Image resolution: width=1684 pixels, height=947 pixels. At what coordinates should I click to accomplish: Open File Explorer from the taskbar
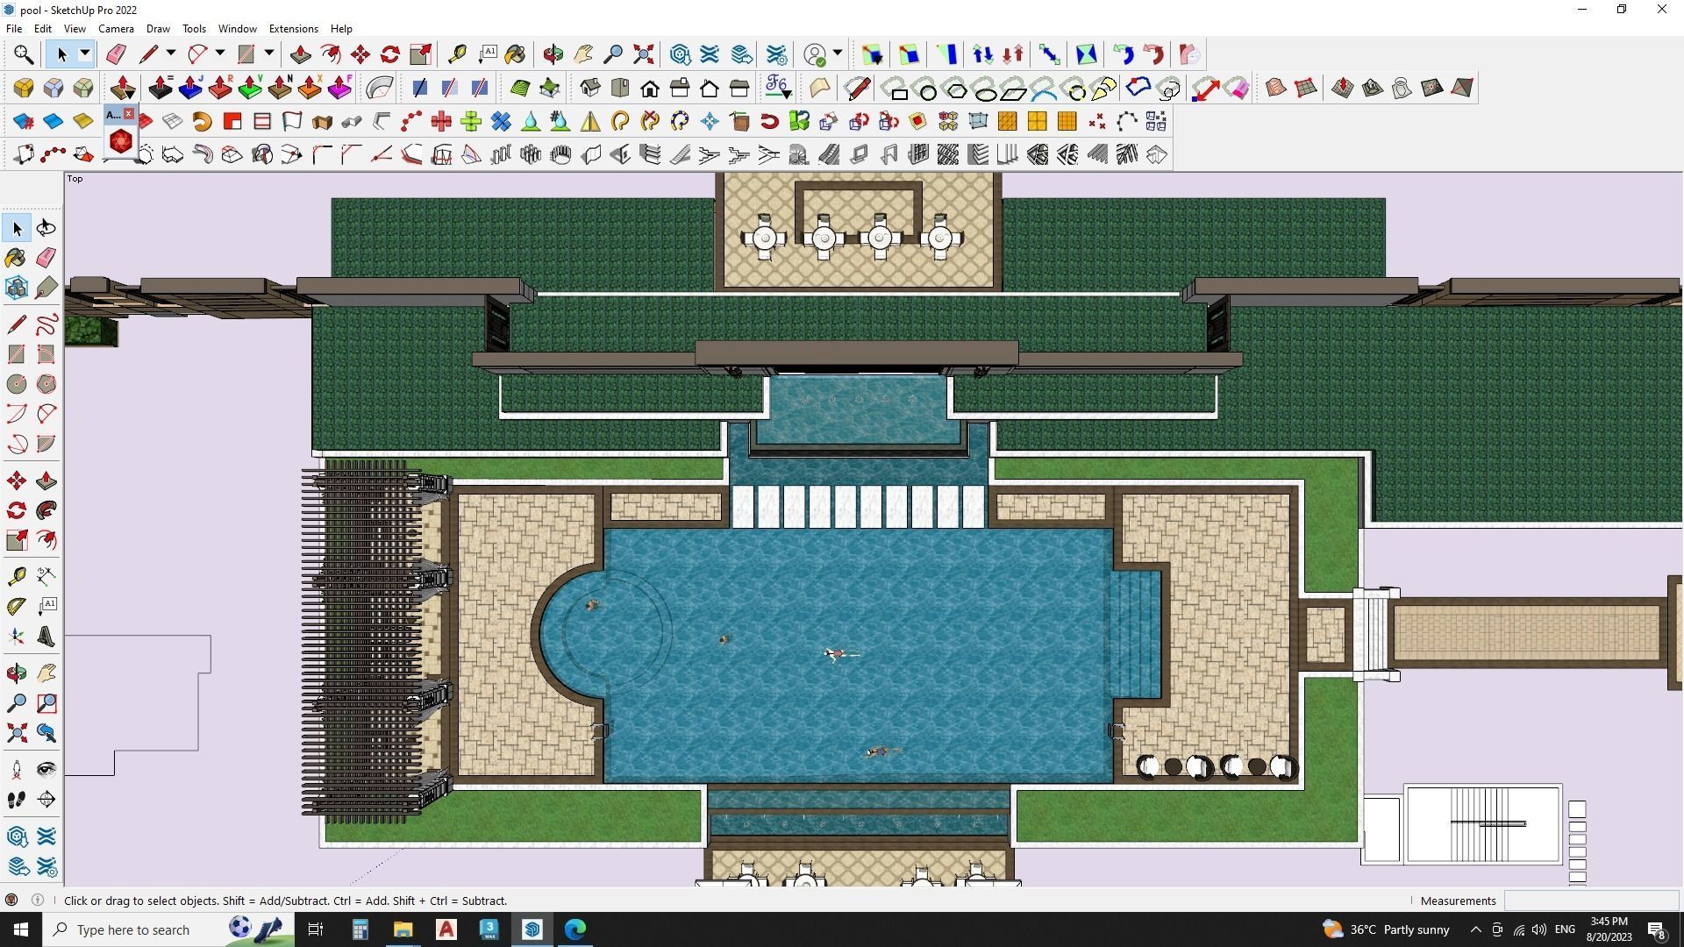403,929
